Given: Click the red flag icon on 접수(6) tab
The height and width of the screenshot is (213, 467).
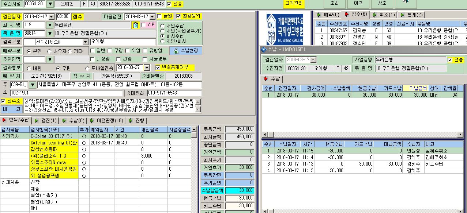Looking at the screenshot, I should (x=347, y=15).
